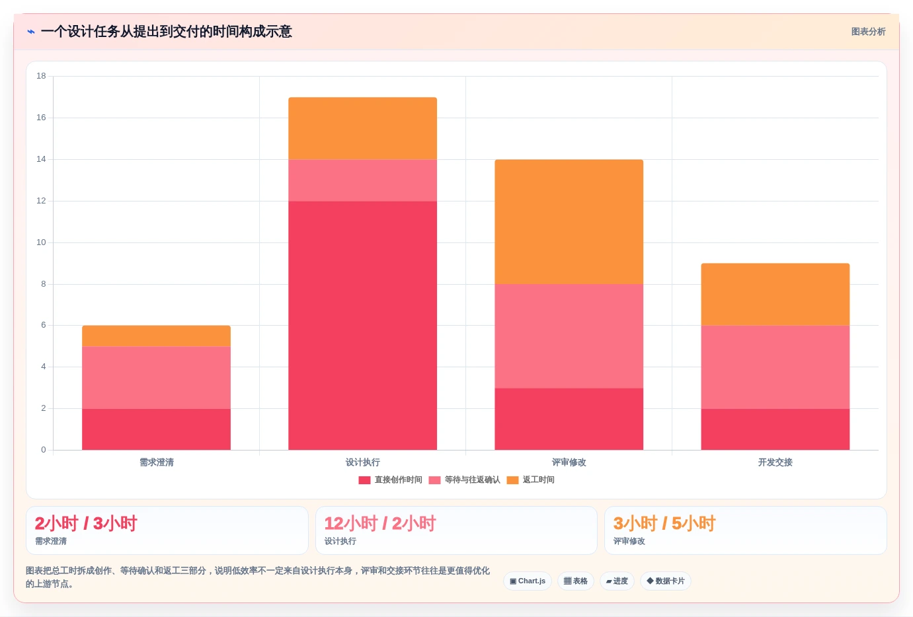Toggle 返工时间 legend series
Image resolution: width=913 pixels, height=617 pixels.
[x=530, y=480]
